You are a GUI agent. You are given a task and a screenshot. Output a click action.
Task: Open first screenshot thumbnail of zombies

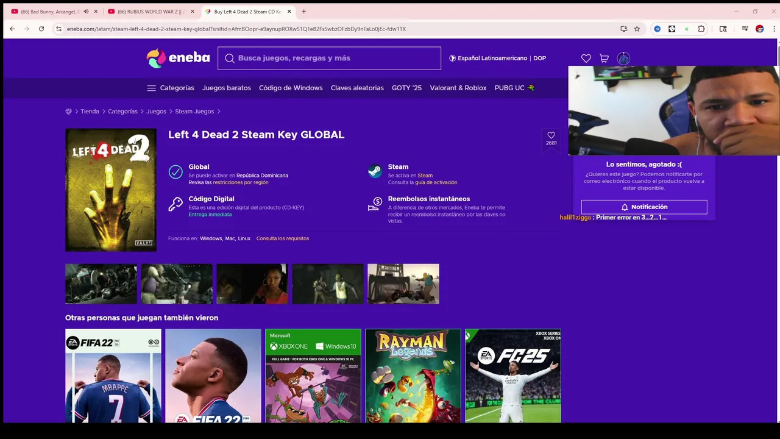pyautogui.click(x=101, y=284)
